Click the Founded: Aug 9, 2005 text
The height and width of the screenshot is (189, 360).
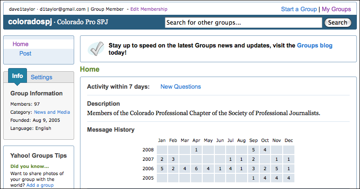point(35,120)
